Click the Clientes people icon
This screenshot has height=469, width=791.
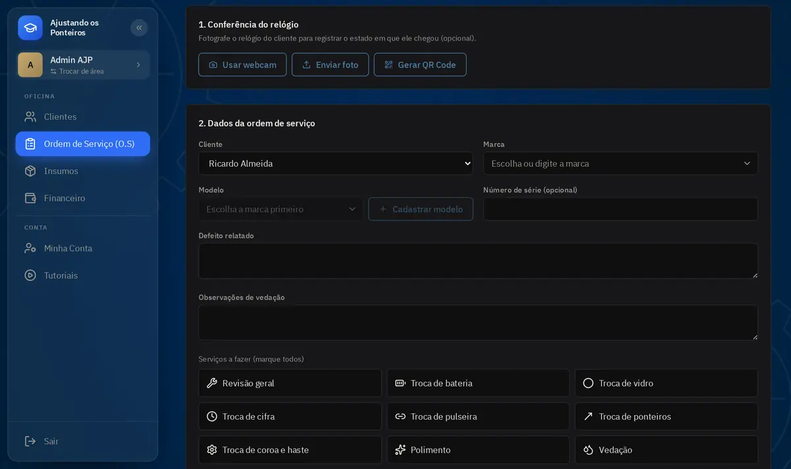point(30,117)
